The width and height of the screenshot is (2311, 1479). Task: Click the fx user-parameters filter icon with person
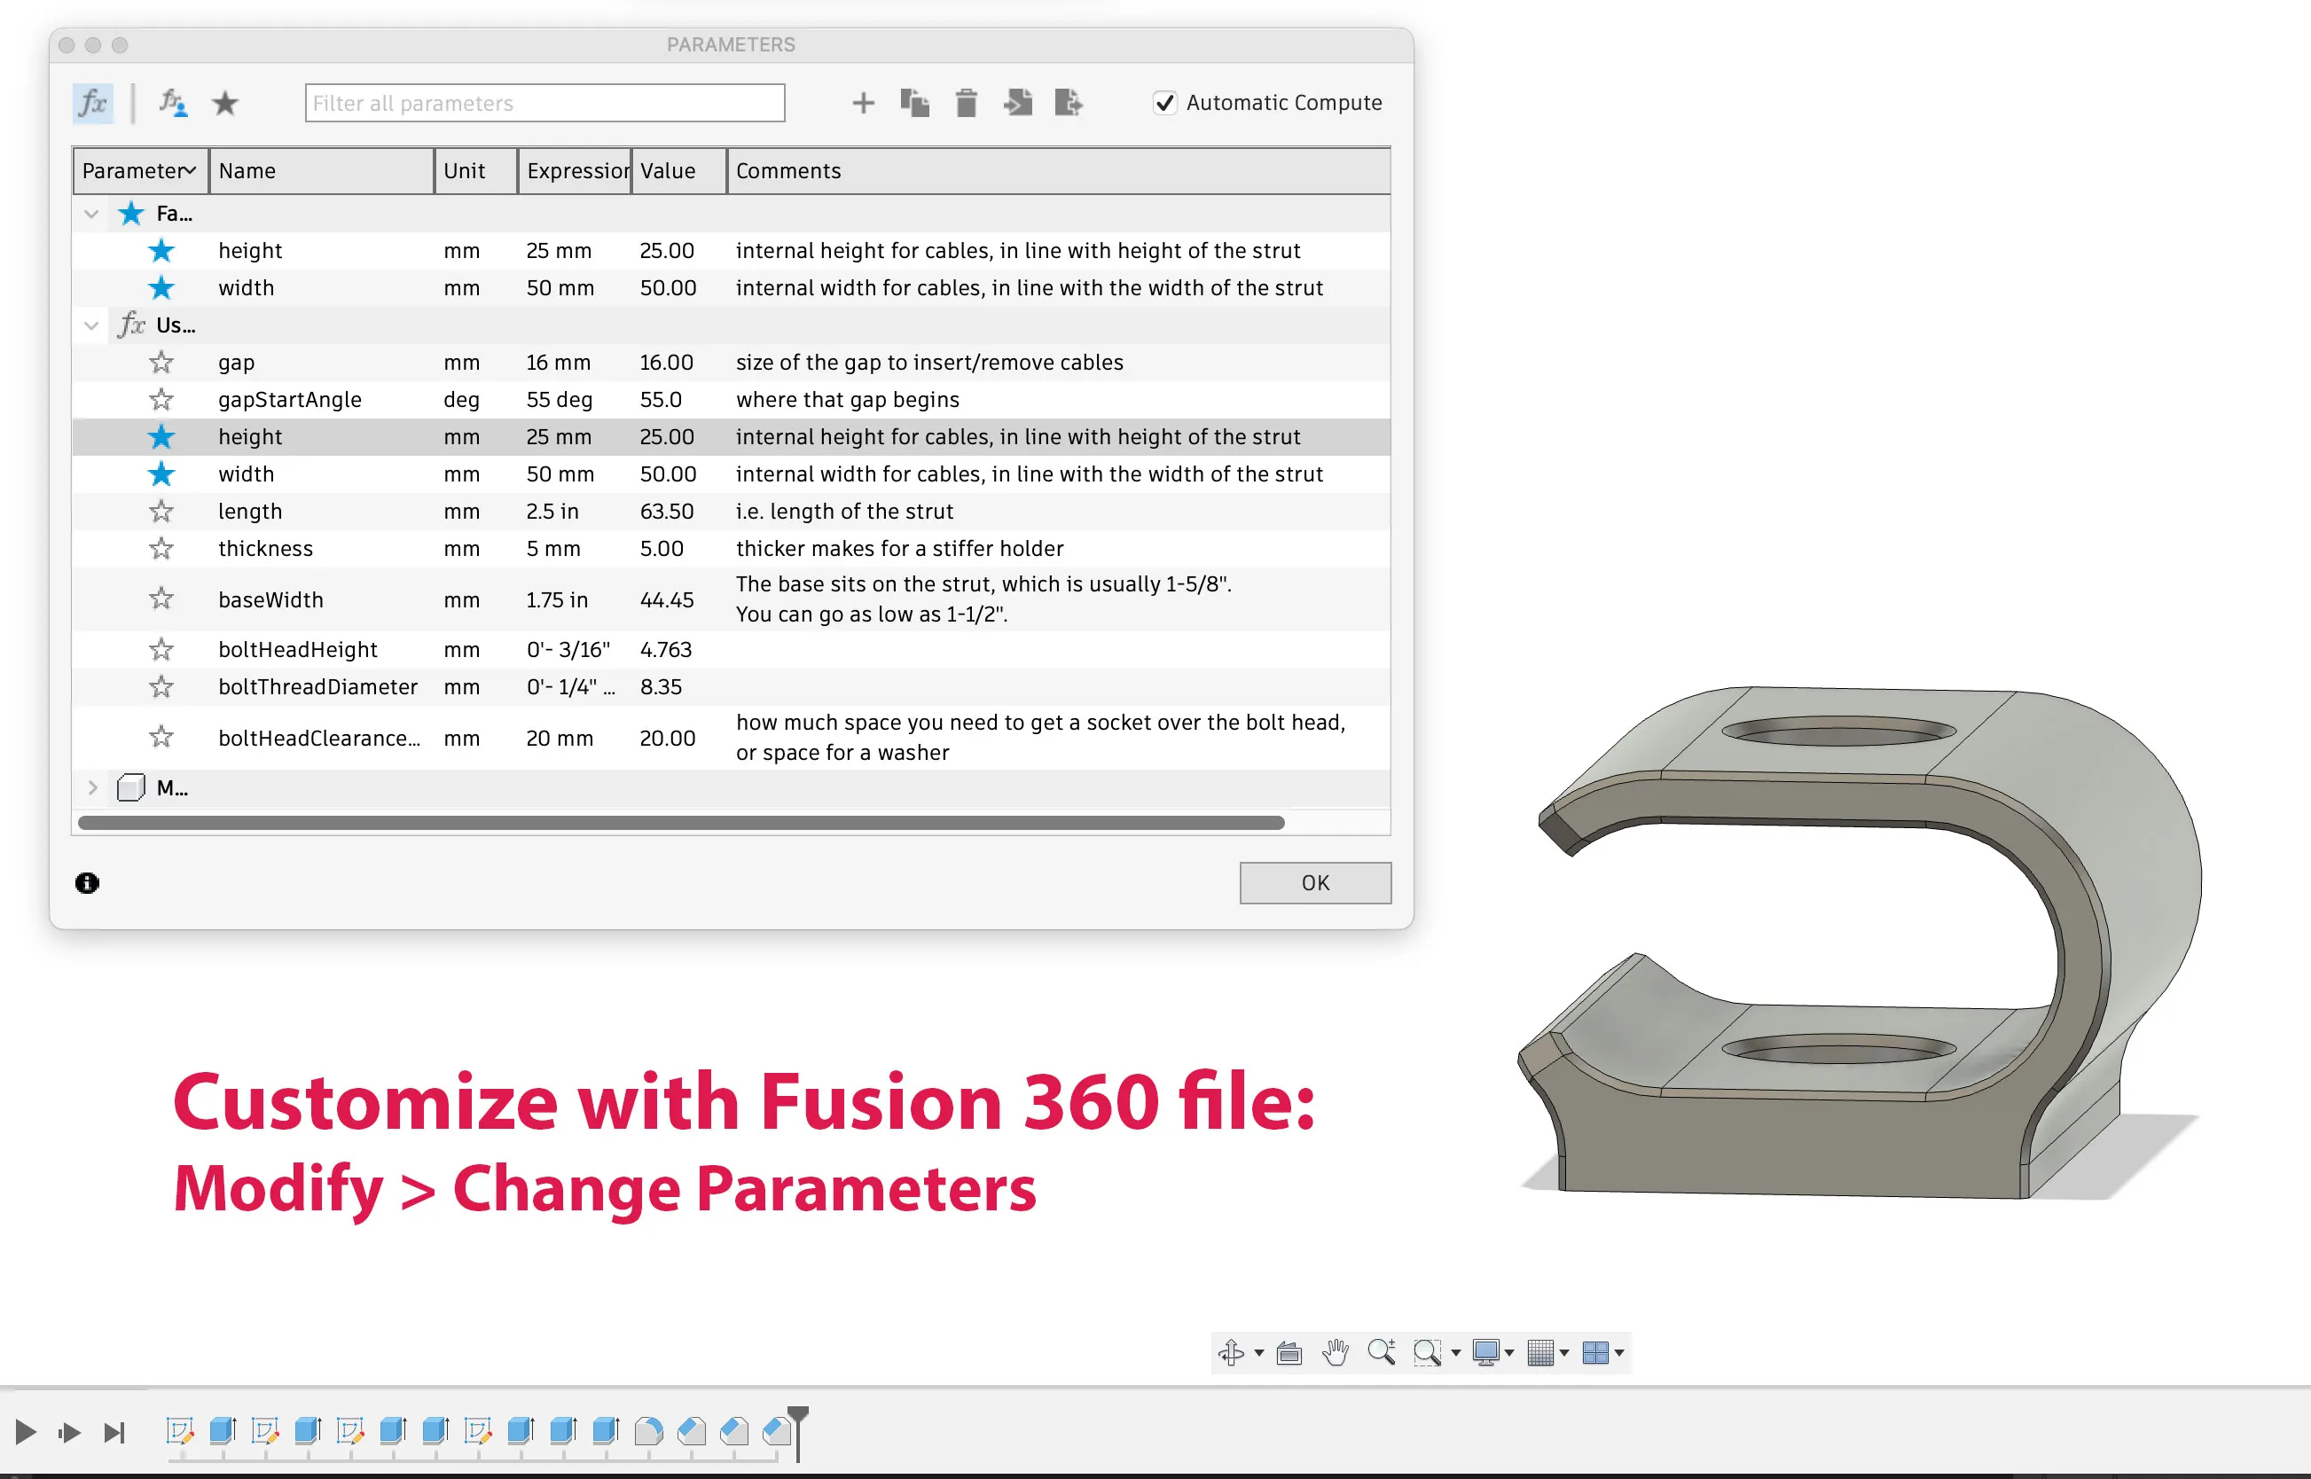pos(173,103)
